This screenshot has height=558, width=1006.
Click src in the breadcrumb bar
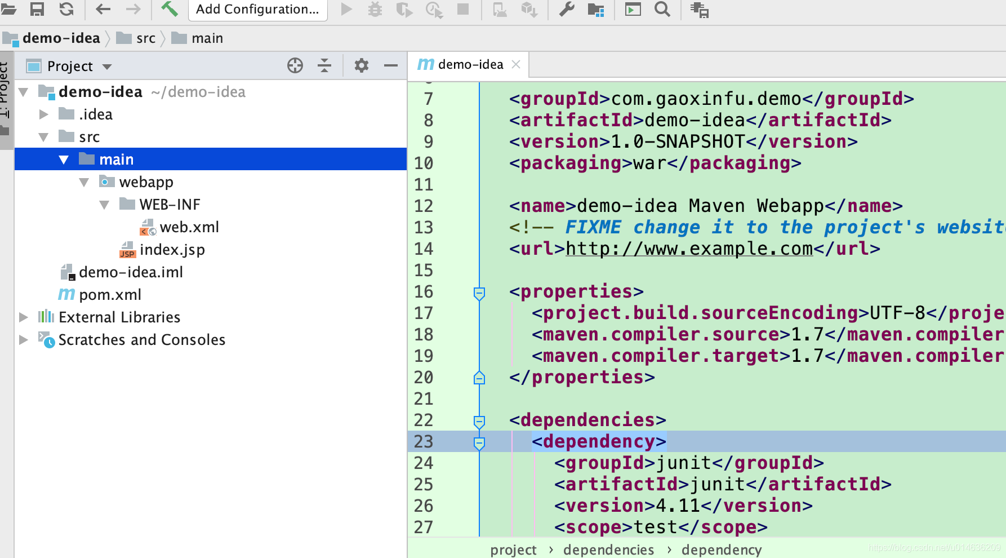pyautogui.click(x=145, y=38)
